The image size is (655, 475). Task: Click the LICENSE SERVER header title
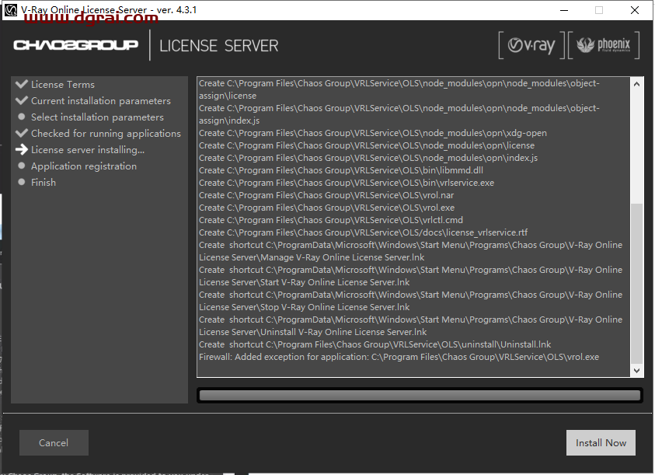click(218, 46)
